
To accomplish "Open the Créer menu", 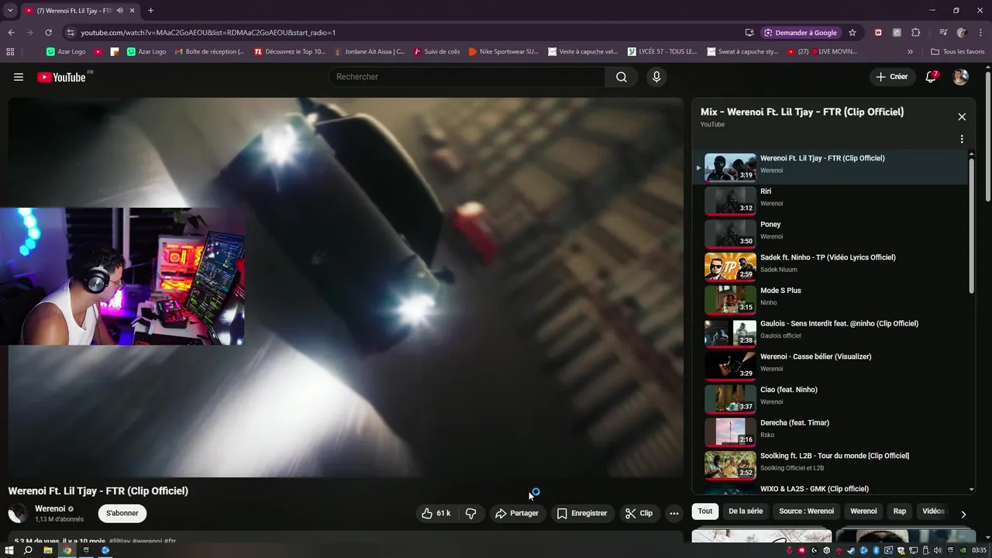I will click(891, 77).
